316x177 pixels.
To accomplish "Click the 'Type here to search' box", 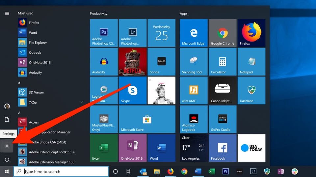I will point(61,171).
